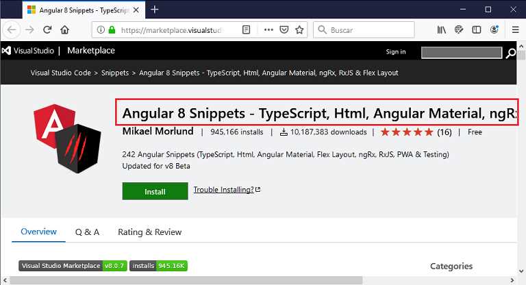Click the Mikael Morlund publisher link
The width and height of the screenshot is (526, 285).
[158, 131]
